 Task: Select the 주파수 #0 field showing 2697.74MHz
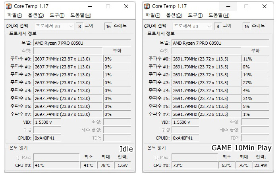(68, 59)
